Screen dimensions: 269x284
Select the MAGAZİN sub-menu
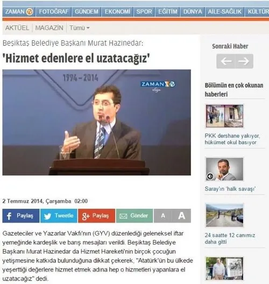[49, 28]
